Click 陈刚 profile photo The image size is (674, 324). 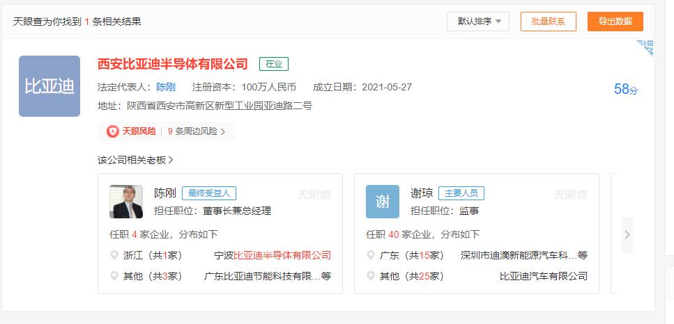tap(126, 202)
